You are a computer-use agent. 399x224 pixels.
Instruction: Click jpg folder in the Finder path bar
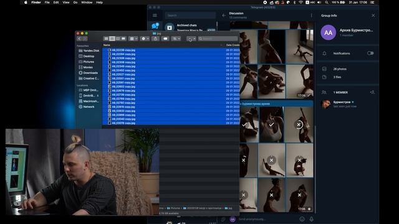(x=228, y=208)
